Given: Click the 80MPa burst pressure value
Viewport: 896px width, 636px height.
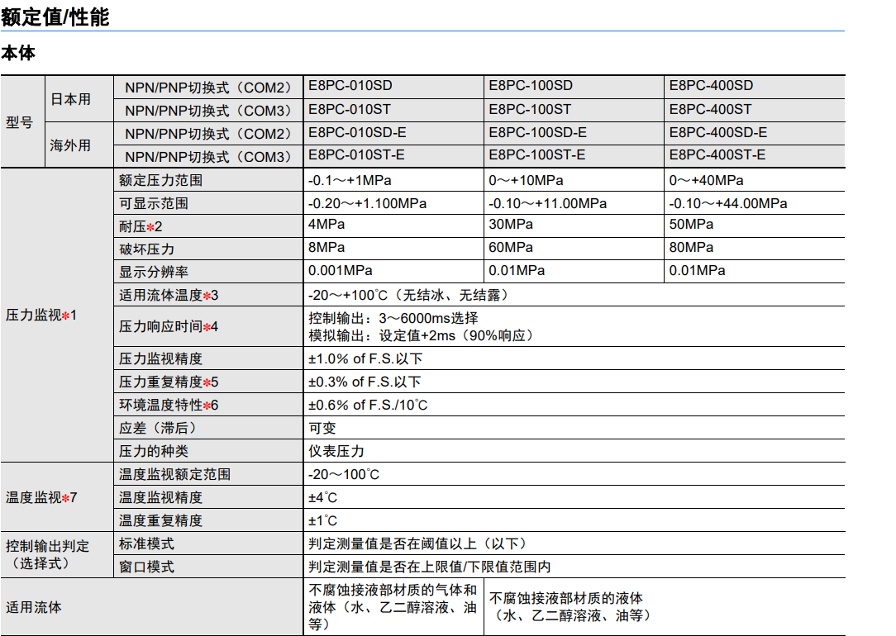Looking at the screenshot, I should click(692, 247).
